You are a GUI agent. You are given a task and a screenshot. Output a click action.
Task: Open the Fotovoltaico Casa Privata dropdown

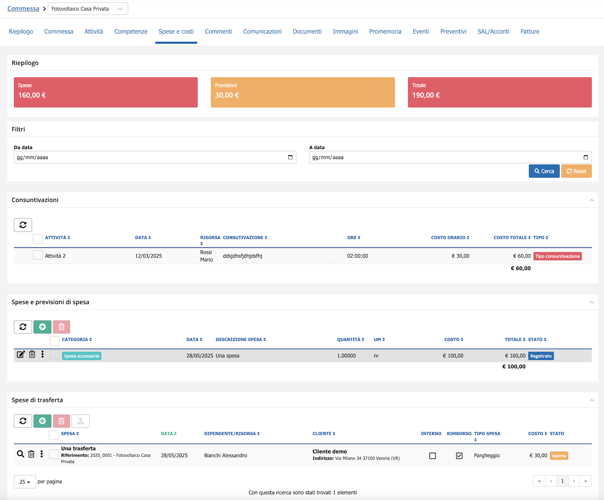(88, 9)
